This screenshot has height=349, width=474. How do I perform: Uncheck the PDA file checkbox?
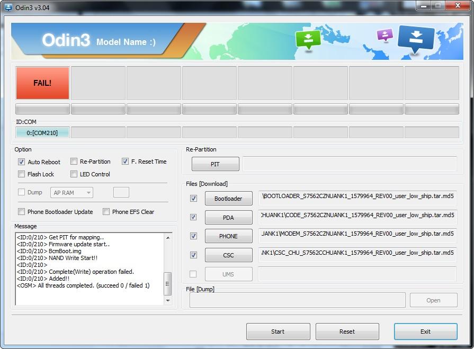click(193, 217)
